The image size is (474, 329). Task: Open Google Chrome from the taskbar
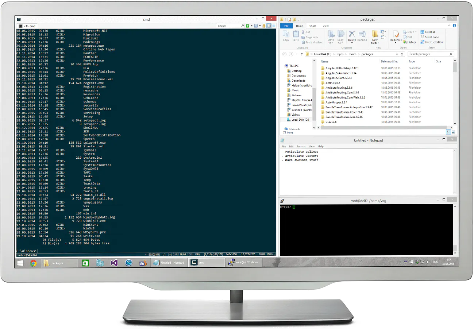click(x=33, y=263)
